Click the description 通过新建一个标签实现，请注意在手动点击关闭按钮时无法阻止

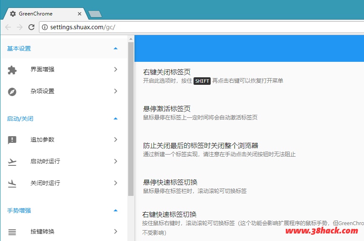[x=219, y=154]
